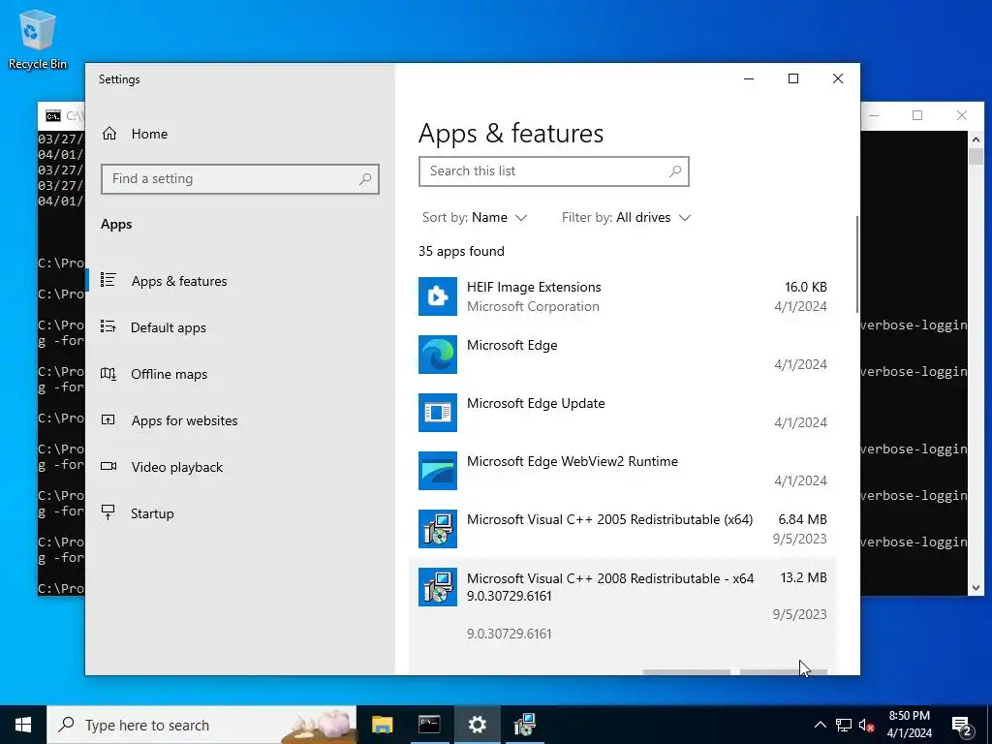992x744 pixels.
Task: Select Edge WebView2 Runtime app icon
Action: point(438,471)
